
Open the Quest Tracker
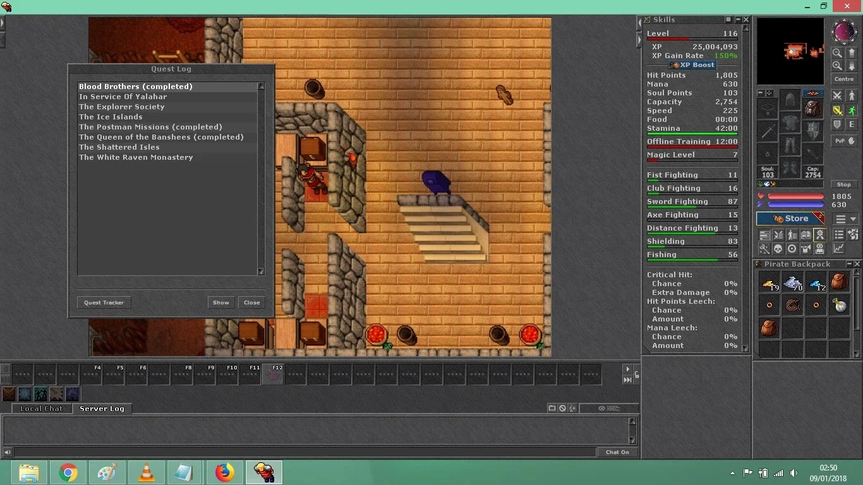tap(104, 302)
